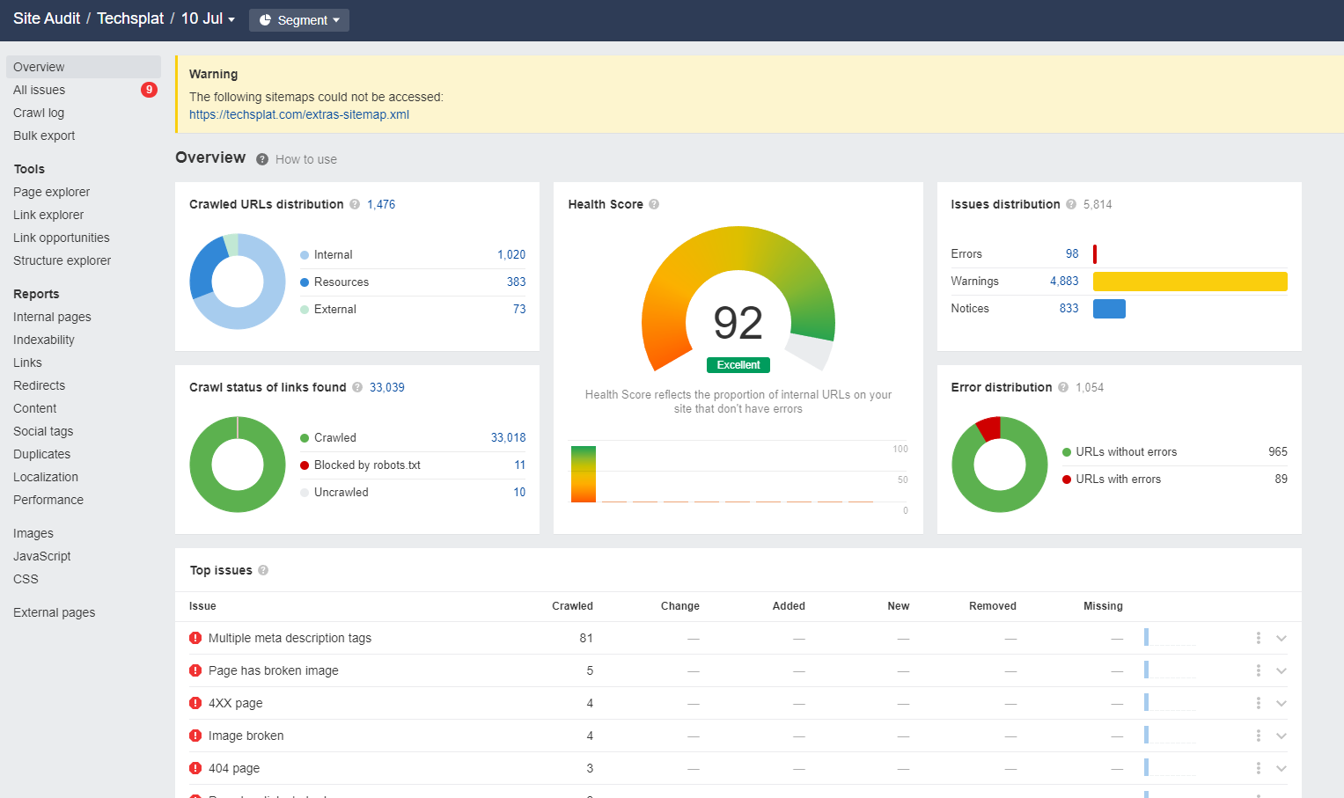Click the Top issues help icon
1344x798 pixels.
pos(263,570)
